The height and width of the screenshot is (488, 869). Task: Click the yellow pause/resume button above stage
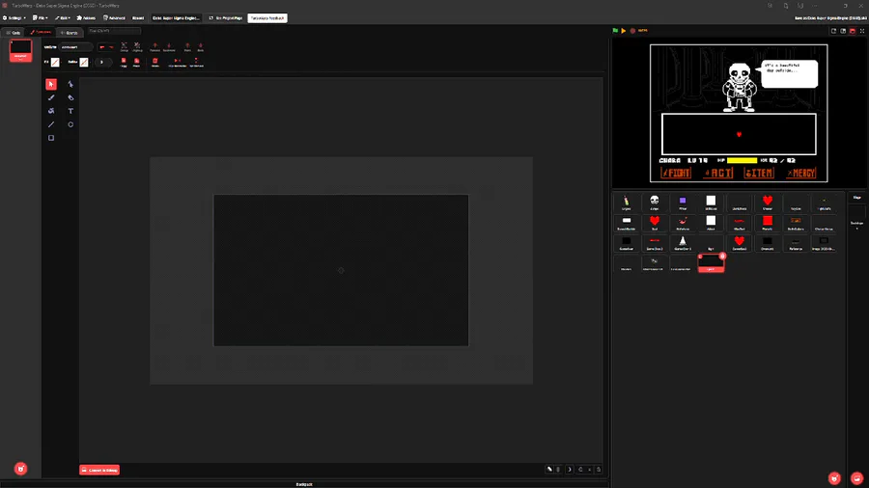pos(624,31)
